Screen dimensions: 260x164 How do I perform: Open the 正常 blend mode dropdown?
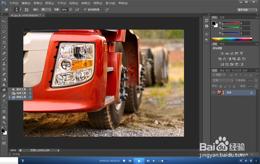coord(223,80)
